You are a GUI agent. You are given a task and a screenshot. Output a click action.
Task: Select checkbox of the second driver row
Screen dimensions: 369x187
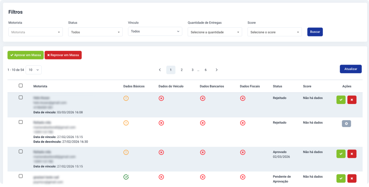[21, 122]
